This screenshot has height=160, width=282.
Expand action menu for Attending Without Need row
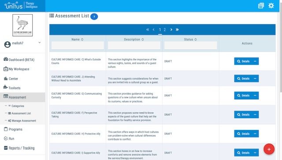tap(255, 78)
